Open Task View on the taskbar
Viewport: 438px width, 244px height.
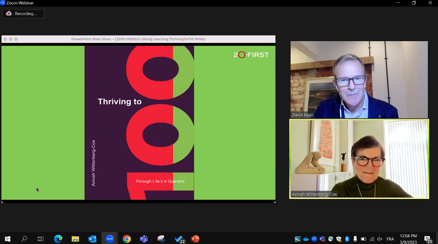[40, 239]
